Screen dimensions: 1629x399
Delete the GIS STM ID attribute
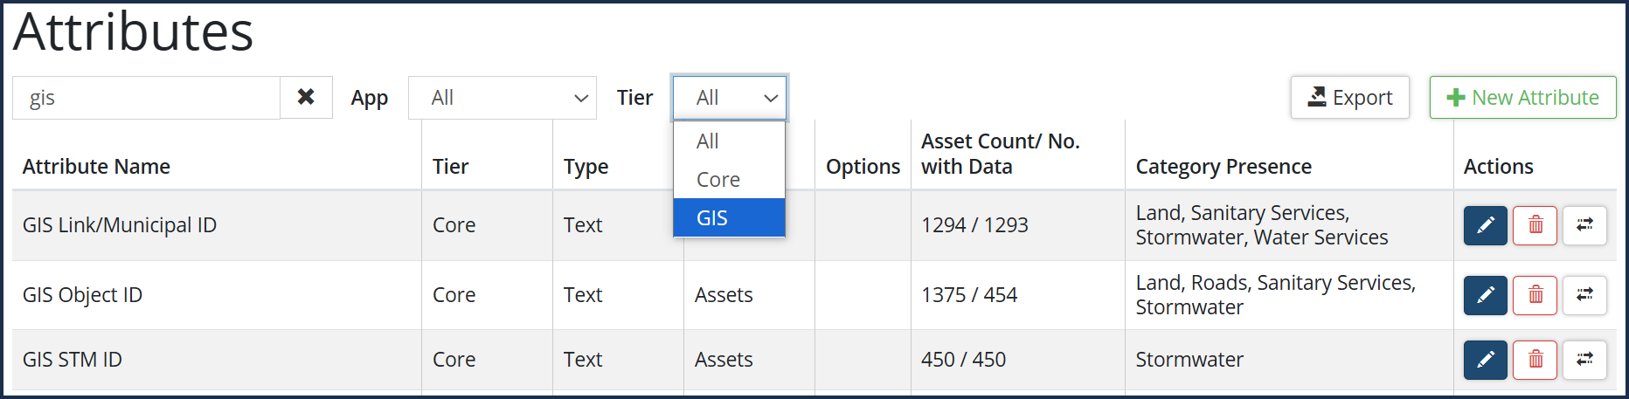[1535, 360]
